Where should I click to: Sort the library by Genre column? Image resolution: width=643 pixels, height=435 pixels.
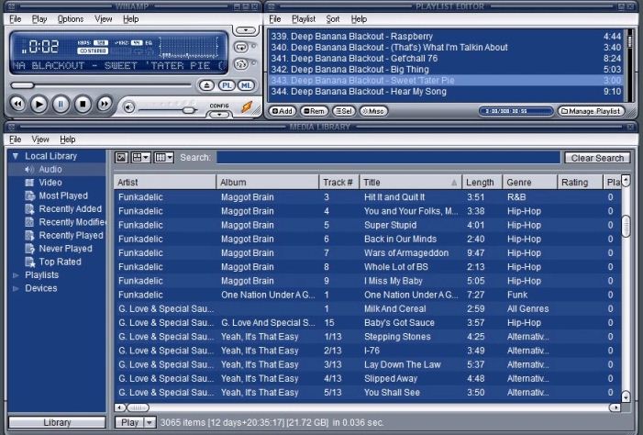coord(530,183)
